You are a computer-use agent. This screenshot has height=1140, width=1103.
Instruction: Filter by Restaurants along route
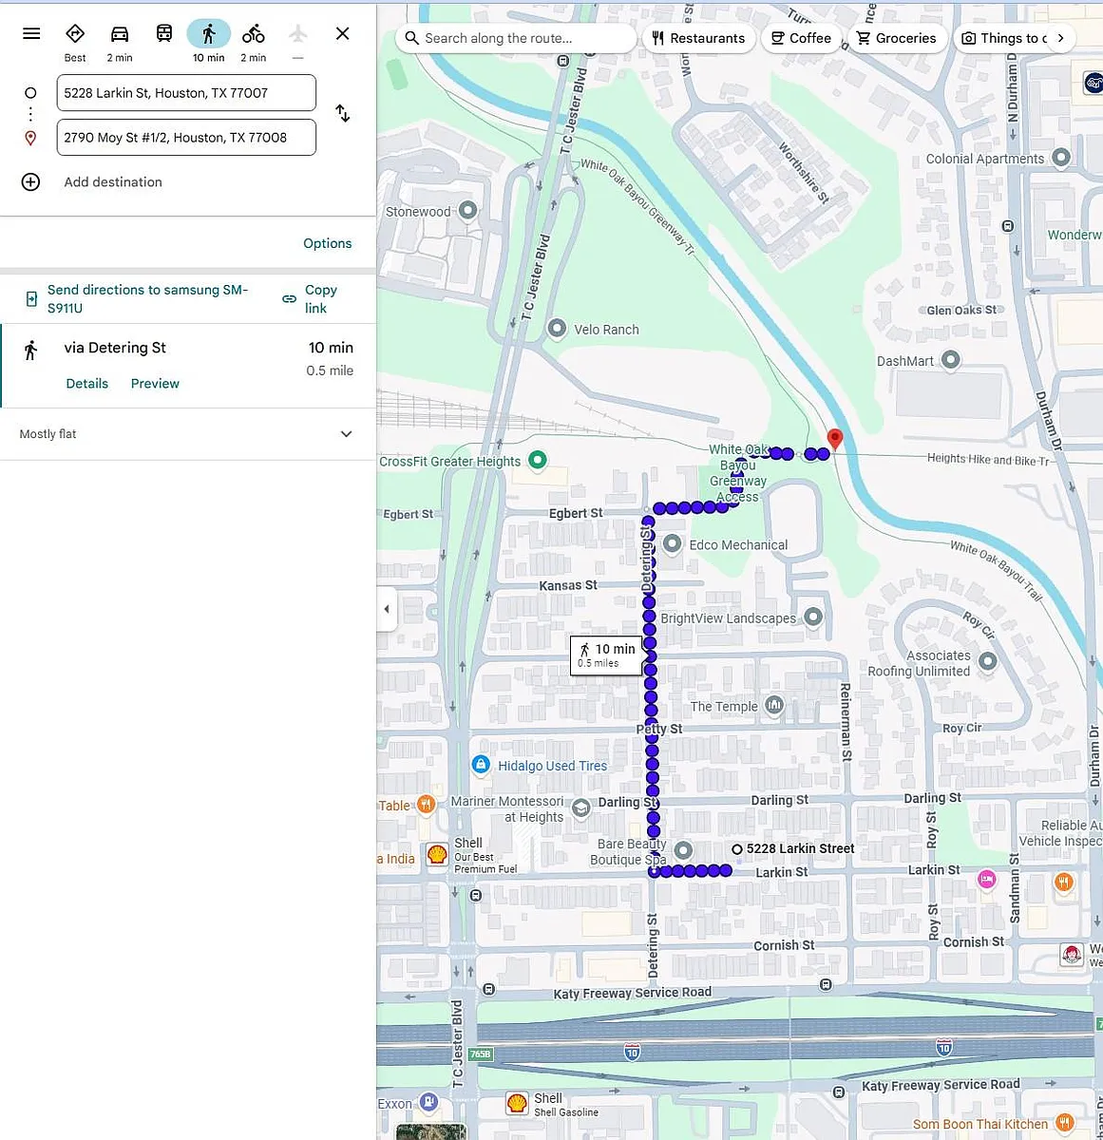click(699, 38)
